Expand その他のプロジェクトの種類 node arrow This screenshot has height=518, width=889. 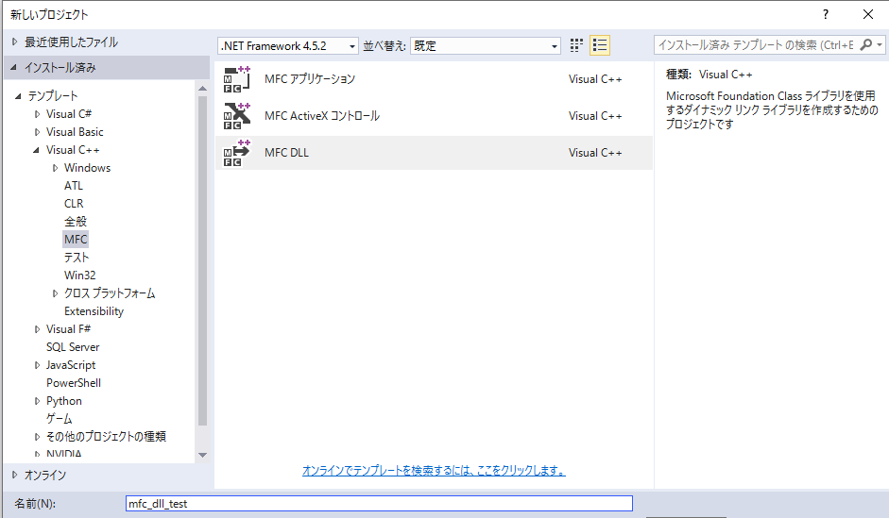37,437
